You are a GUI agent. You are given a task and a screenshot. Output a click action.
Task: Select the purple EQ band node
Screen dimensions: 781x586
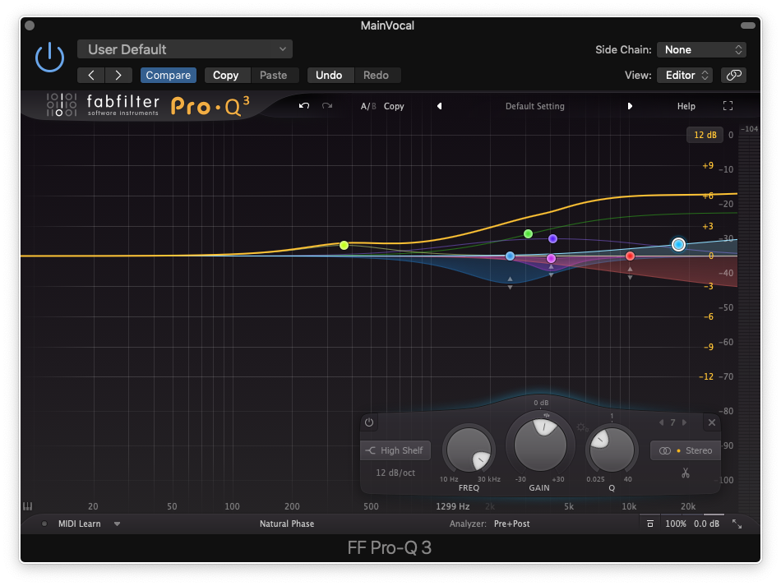552,238
